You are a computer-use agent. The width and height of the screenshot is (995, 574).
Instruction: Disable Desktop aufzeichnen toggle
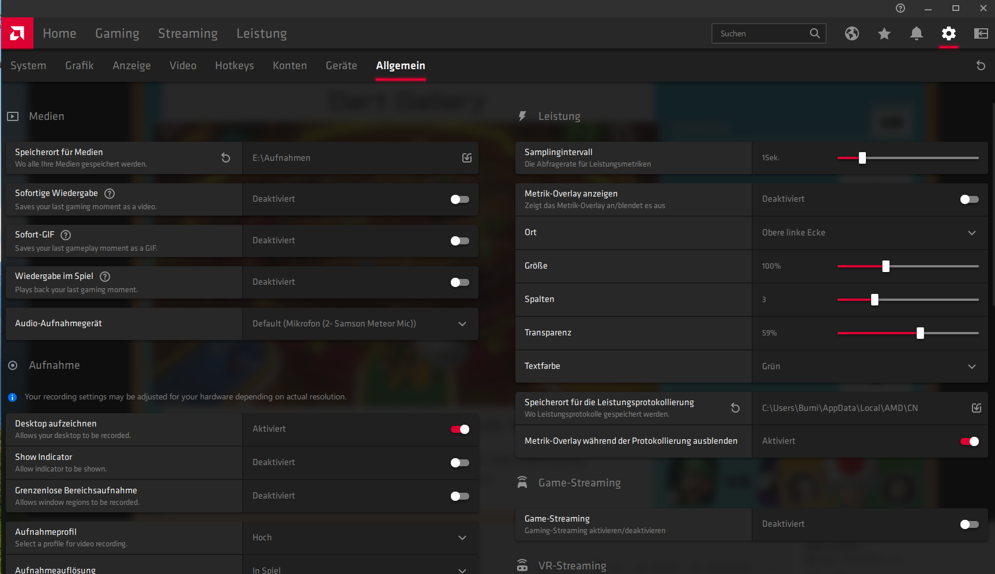(460, 429)
